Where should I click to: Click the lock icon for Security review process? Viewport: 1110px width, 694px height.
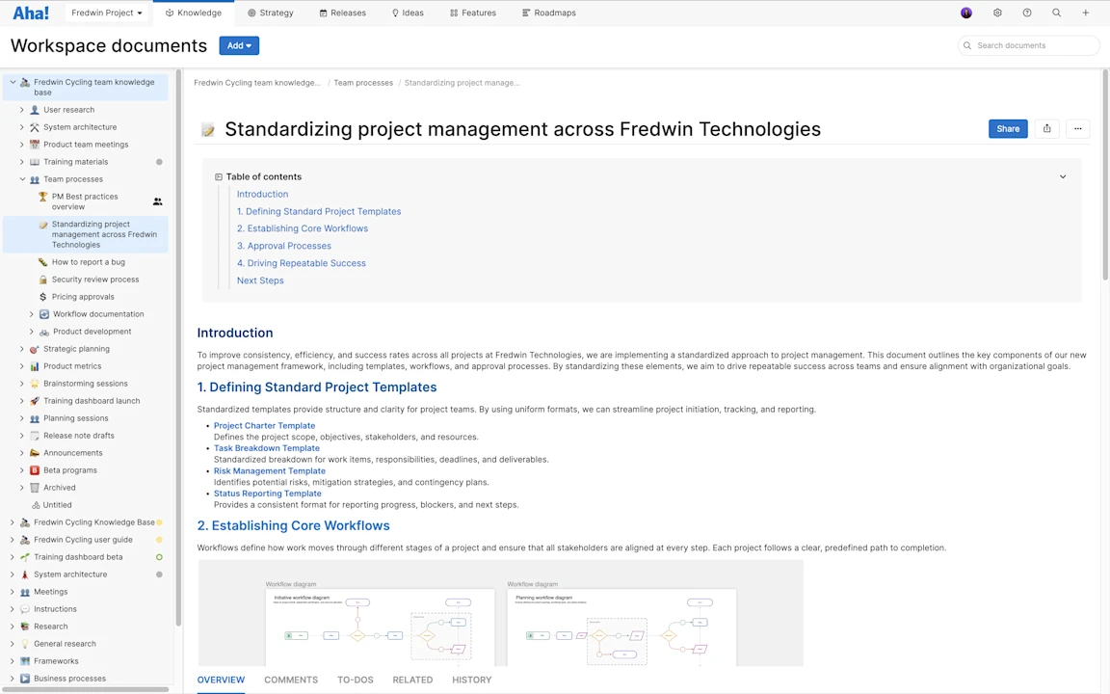tap(42, 280)
